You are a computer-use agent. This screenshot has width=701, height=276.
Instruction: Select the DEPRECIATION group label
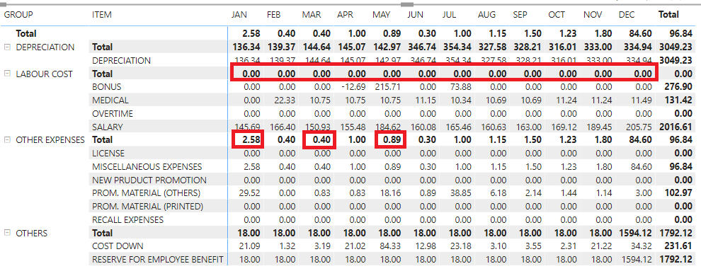[x=45, y=47]
